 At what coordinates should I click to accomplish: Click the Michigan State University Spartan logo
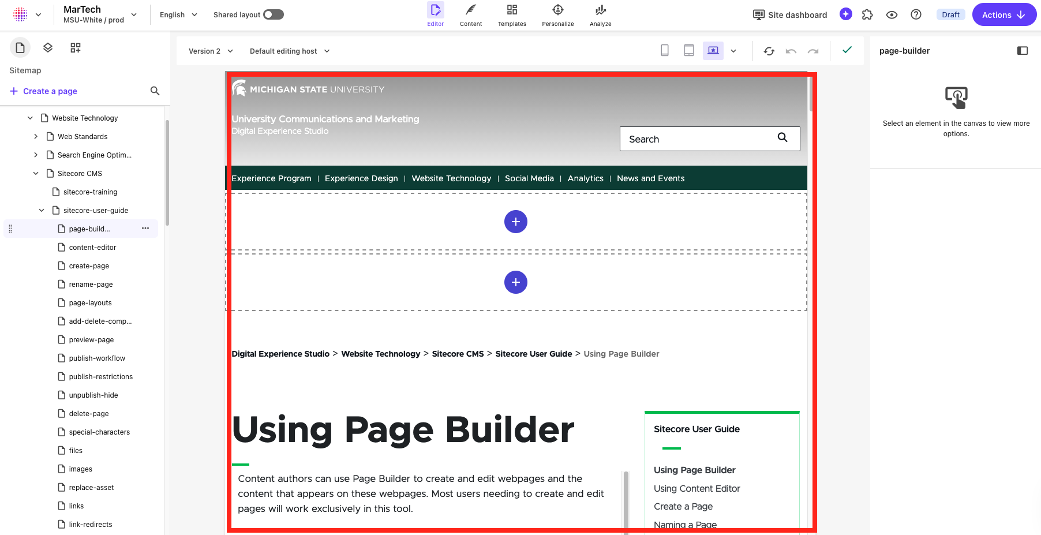239,88
